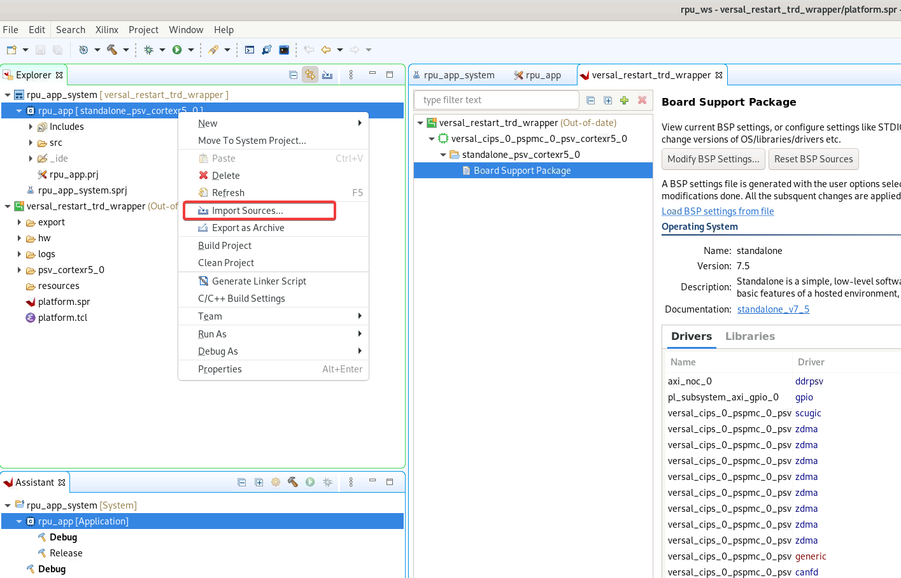Click the Debug bug icon in Assistant panel
The width and height of the screenshot is (901, 578).
click(327, 482)
